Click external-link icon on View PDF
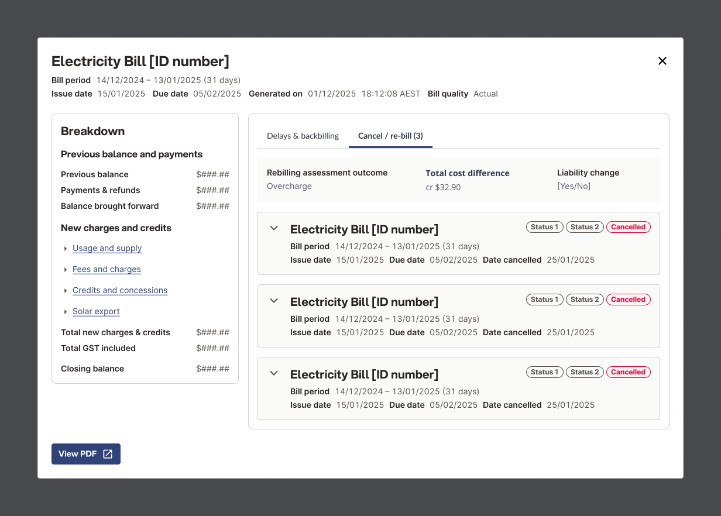Image resolution: width=721 pixels, height=516 pixels. (108, 454)
